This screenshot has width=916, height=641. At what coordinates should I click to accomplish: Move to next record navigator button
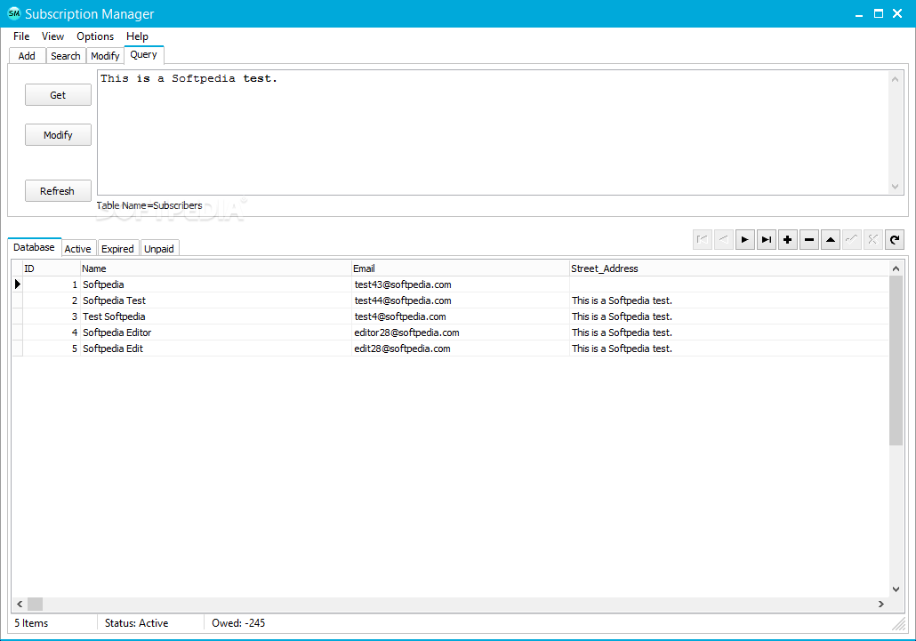pyautogui.click(x=745, y=239)
